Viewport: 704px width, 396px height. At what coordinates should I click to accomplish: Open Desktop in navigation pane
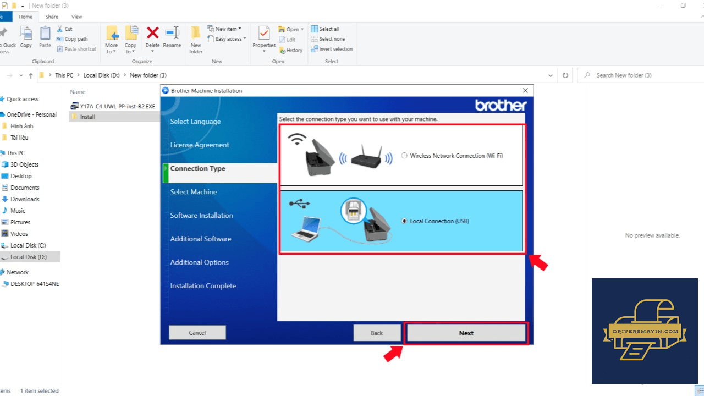point(21,176)
